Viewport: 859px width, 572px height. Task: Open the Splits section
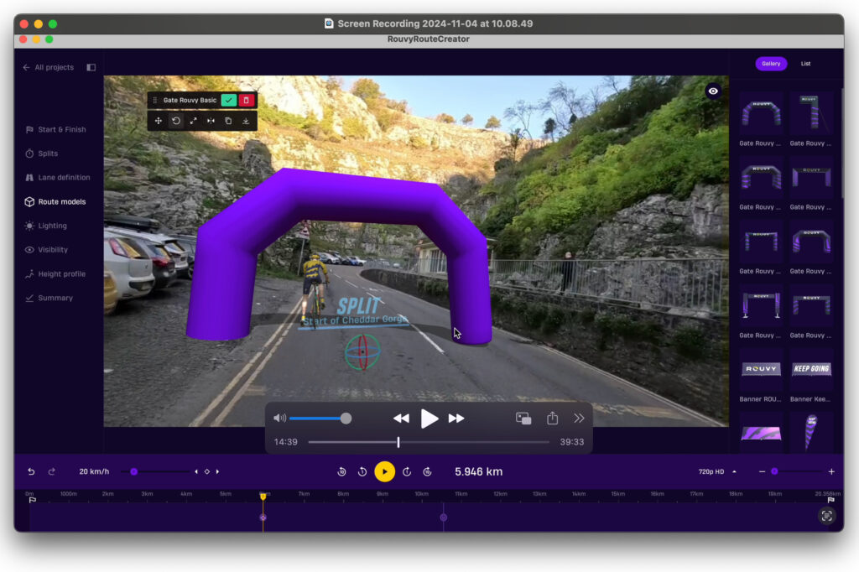pyautogui.click(x=42, y=153)
